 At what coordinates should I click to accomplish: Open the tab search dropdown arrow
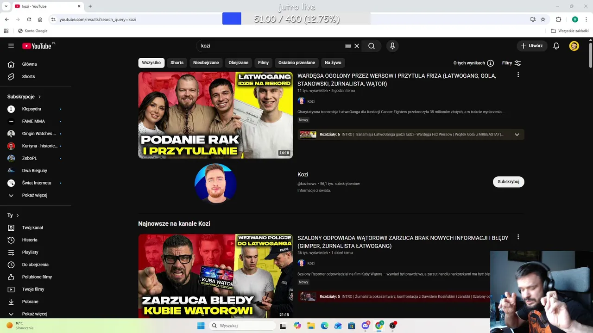tap(6, 6)
